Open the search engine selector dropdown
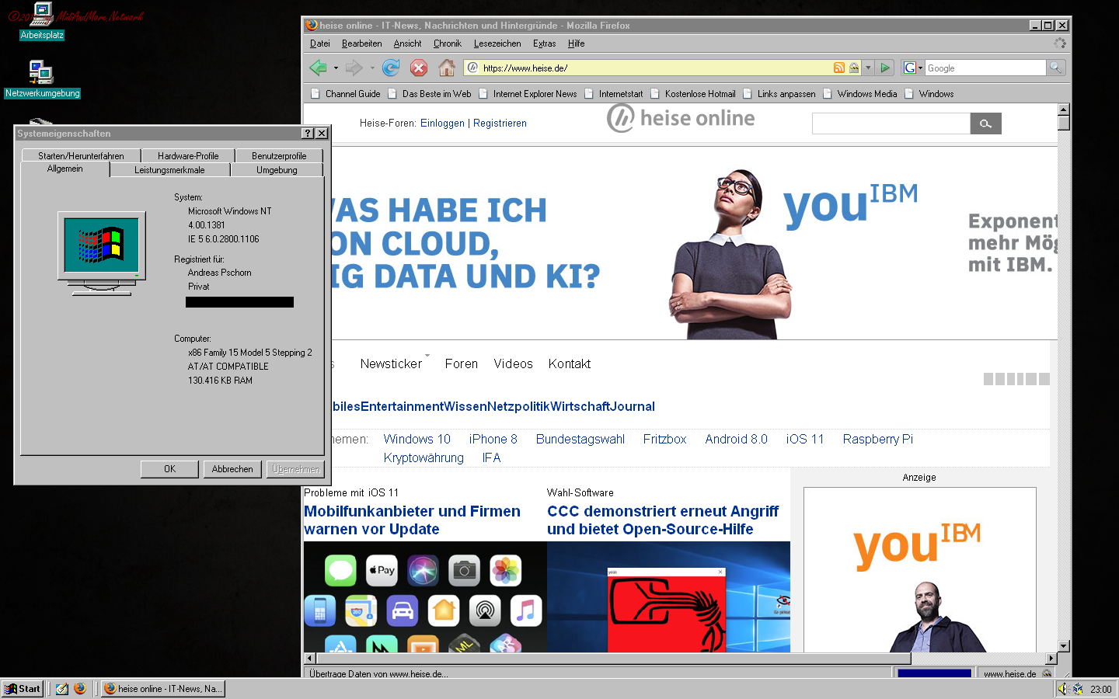 (913, 68)
